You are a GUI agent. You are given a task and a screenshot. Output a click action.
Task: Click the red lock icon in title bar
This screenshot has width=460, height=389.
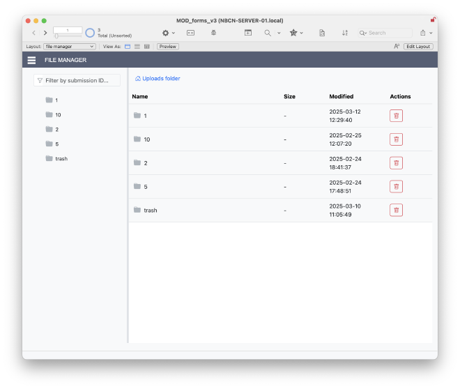(x=433, y=20)
